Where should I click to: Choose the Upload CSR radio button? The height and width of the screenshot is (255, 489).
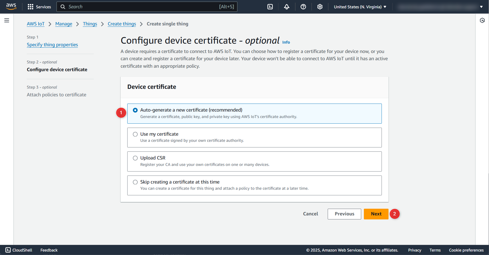(x=135, y=158)
